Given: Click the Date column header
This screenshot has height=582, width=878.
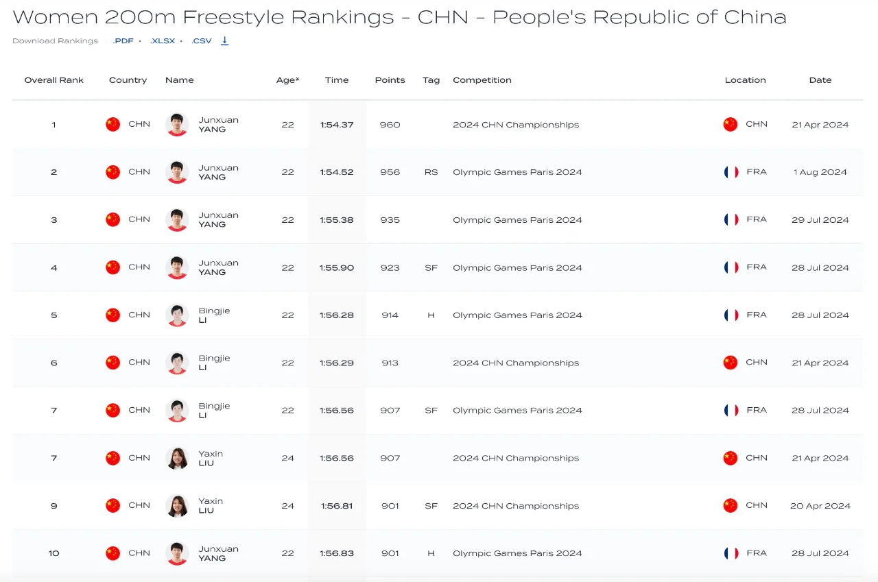Looking at the screenshot, I should tap(820, 80).
